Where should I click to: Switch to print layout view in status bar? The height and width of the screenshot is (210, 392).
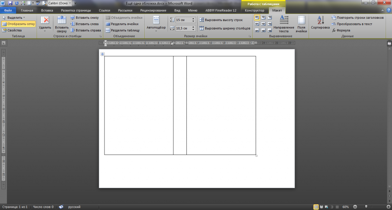tap(316, 207)
